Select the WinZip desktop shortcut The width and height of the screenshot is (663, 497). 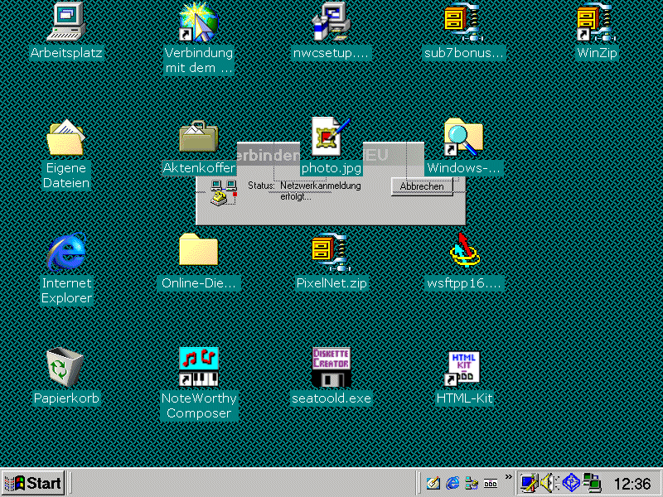[597, 22]
